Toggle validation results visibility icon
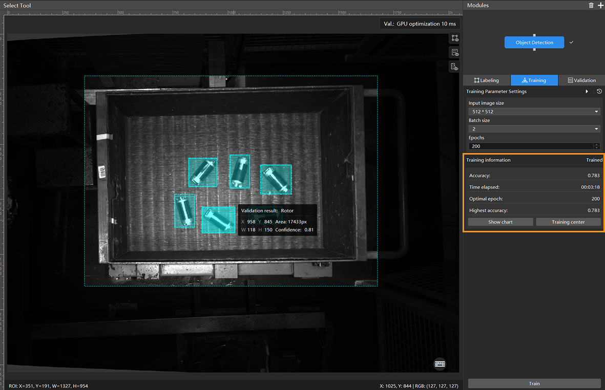The width and height of the screenshot is (605, 390). click(455, 52)
